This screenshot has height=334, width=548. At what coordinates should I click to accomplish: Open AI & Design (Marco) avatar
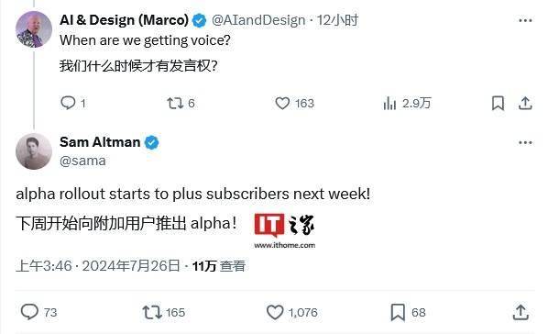coord(34,29)
